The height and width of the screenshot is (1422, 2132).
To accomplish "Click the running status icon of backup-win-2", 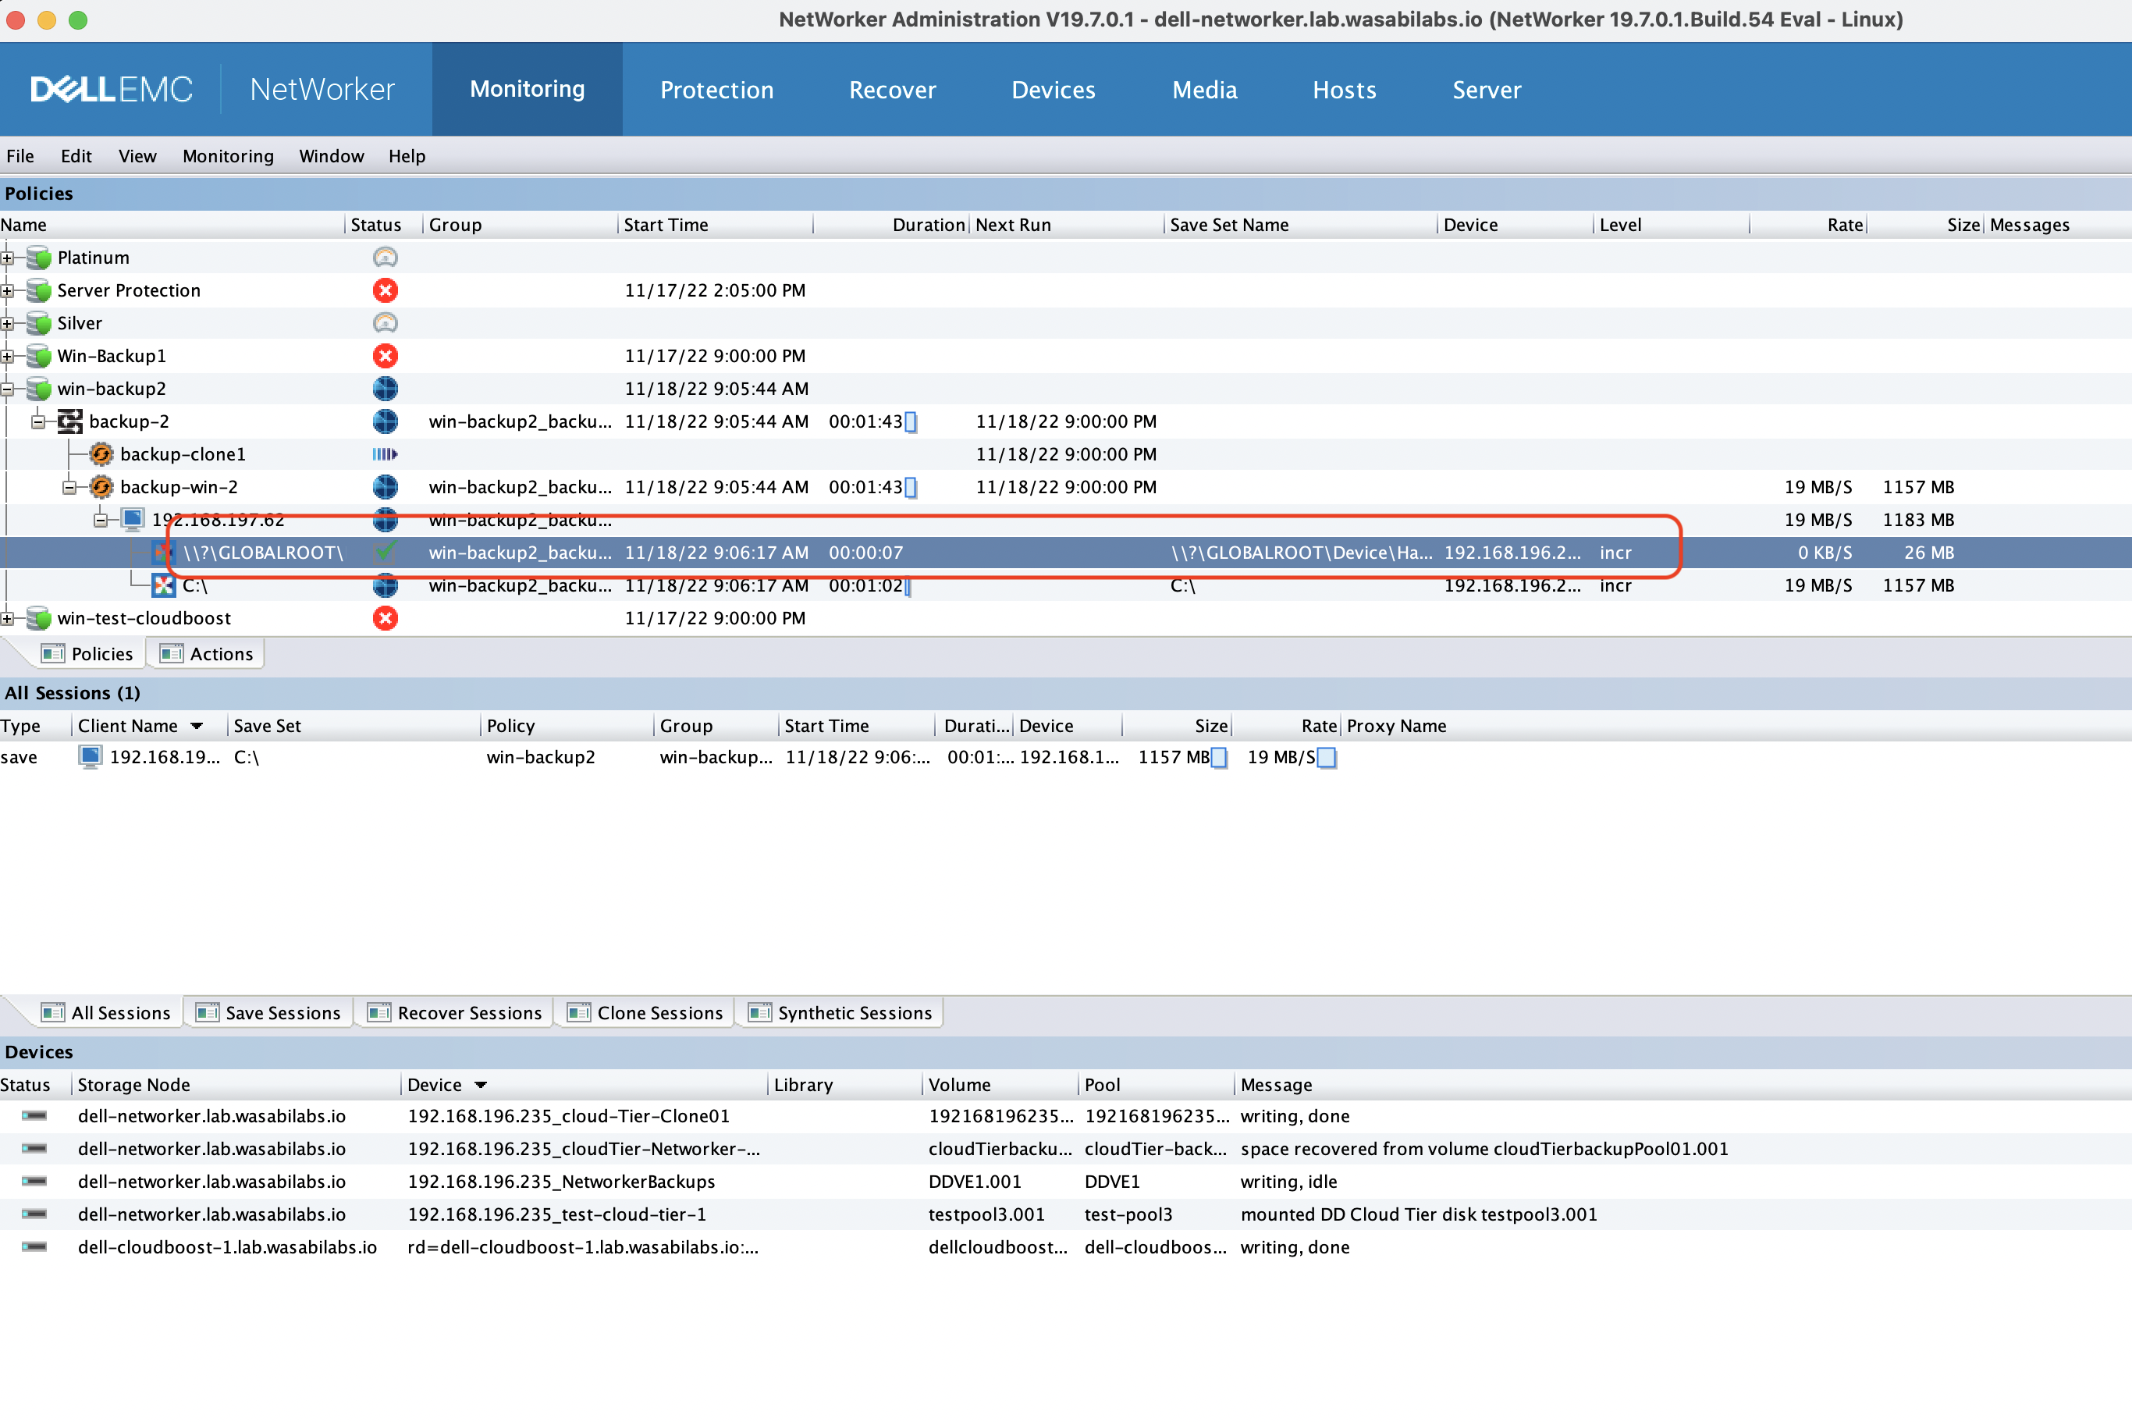I will point(386,487).
